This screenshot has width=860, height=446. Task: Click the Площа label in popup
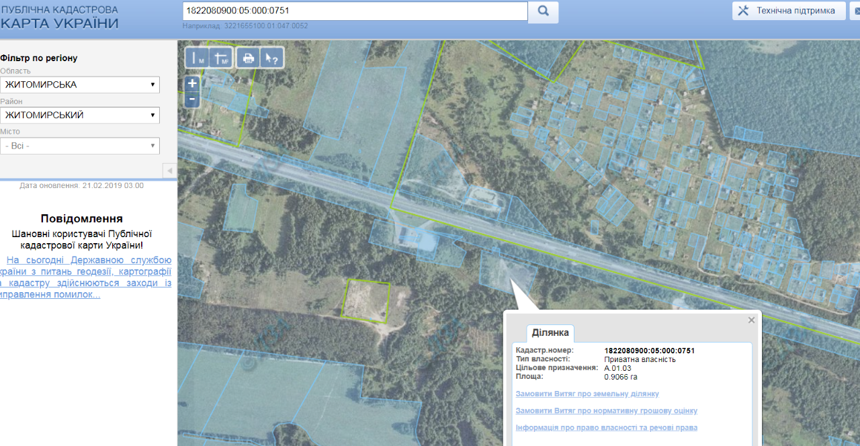click(x=529, y=377)
